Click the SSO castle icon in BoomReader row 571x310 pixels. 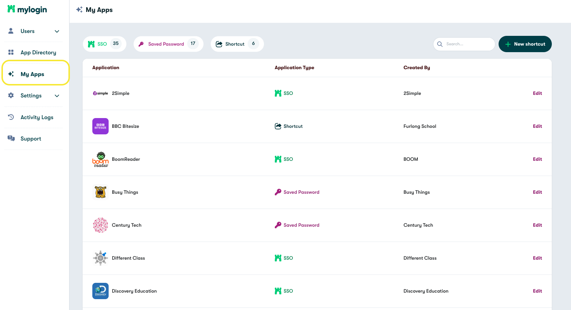278,159
